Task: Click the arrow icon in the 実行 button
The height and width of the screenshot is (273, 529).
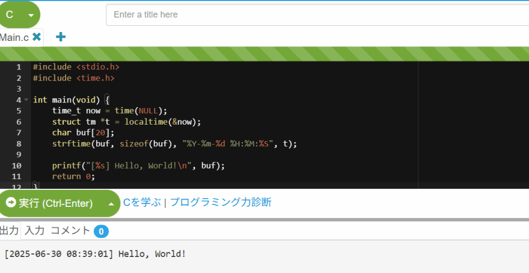Action: (11, 202)
